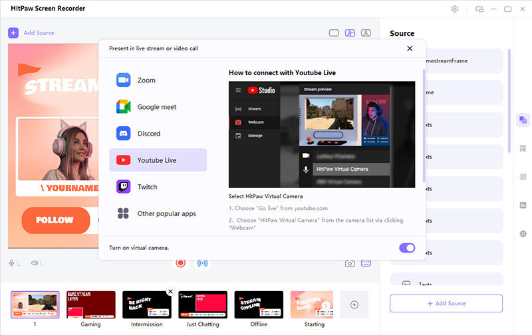532x335 pixels.
Task: Select Zoom in the app list
Action: [x=158, y=80]
